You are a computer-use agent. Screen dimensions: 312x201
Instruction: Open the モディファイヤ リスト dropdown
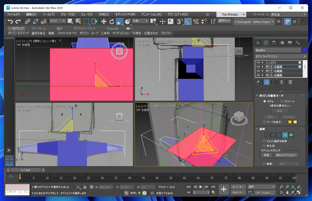tap(281, 56)
